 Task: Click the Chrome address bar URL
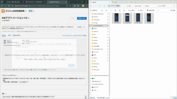click(x=37, y=6)
